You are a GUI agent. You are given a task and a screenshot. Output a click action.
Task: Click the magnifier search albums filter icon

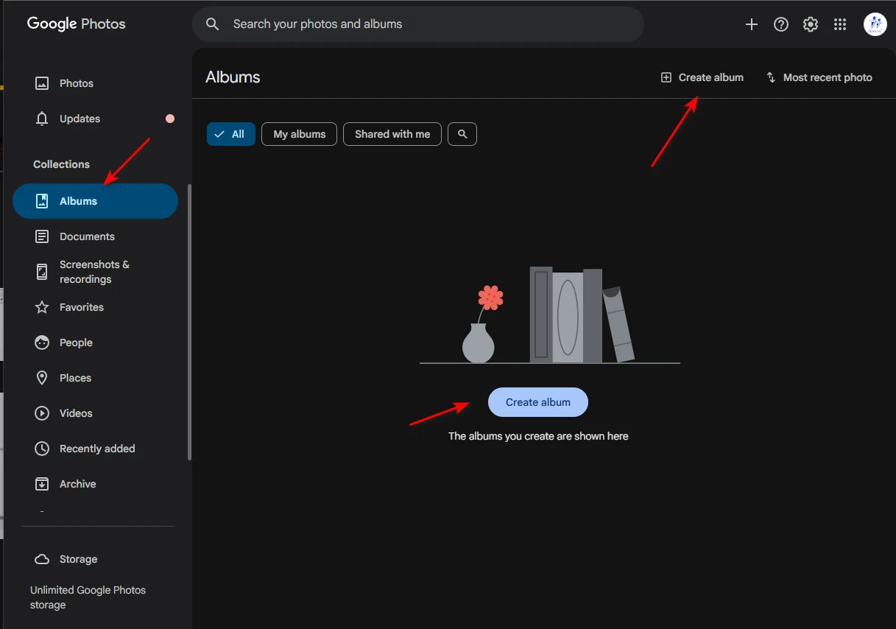462,134
